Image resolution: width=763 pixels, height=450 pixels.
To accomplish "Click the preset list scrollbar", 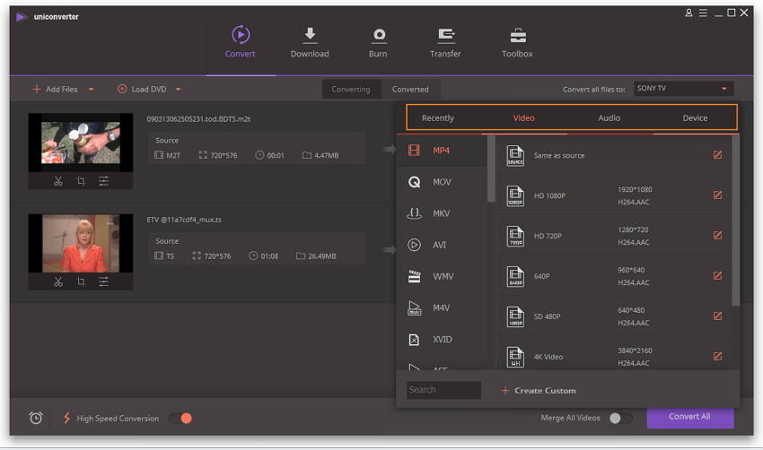I will click(735, 221).
